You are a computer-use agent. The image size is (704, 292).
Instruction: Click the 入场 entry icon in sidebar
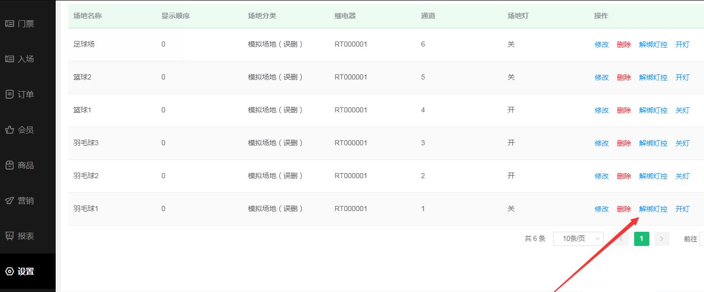[x=9, y=59]
